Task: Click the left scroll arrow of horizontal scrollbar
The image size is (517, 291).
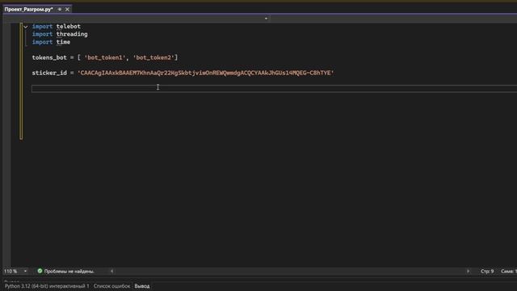Action: pos(111,272)
